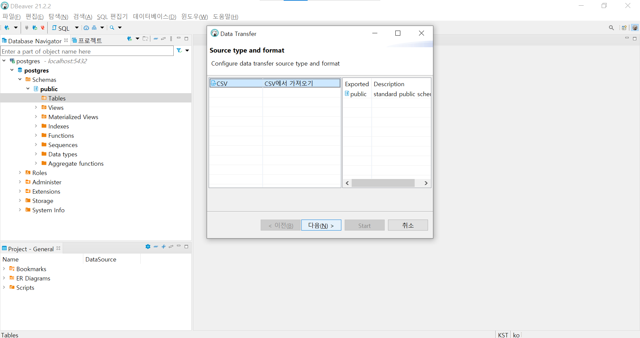Click Collapse All icon in the Navigator panel

point(156,39)
